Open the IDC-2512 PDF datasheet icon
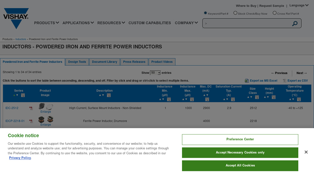 (x=31, y=108)
